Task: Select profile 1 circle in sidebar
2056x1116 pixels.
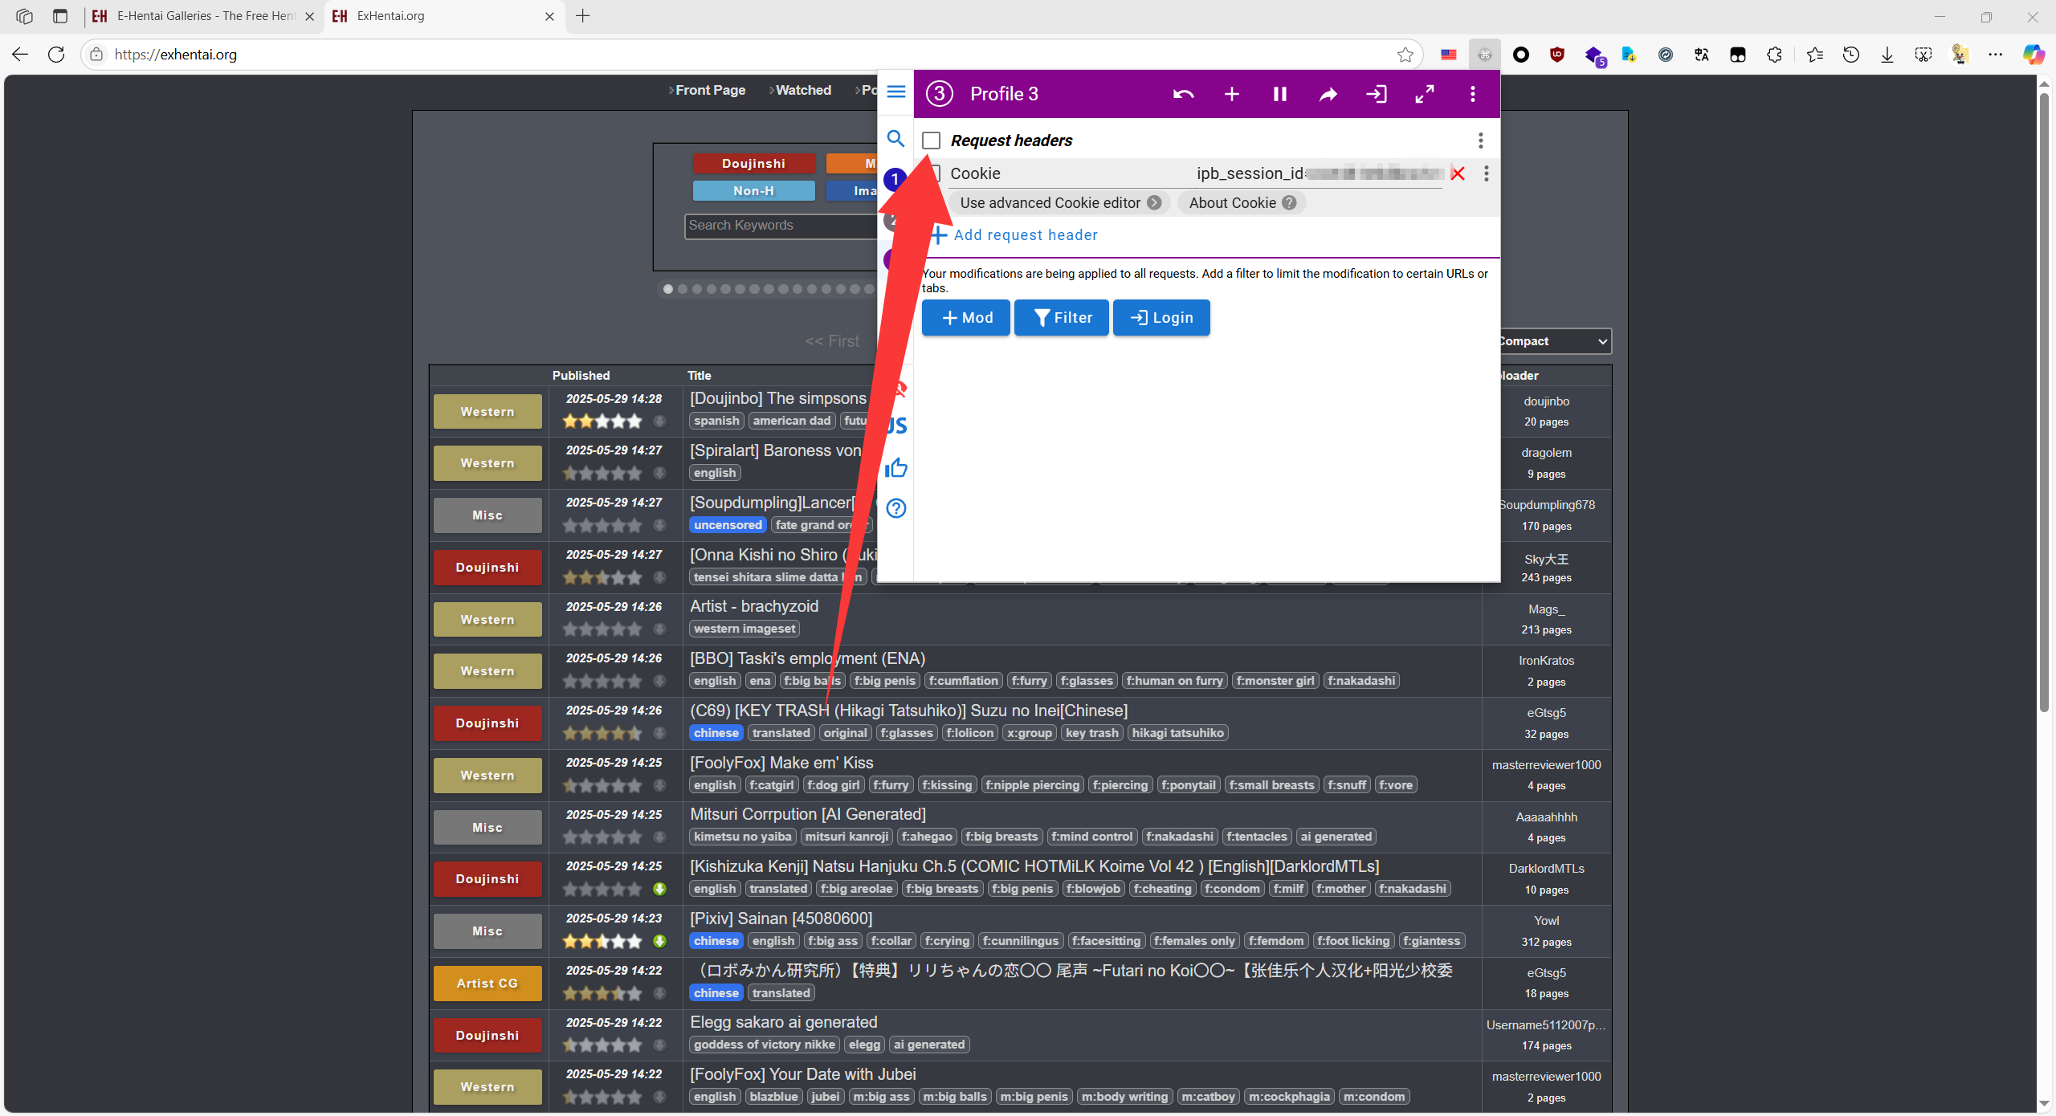Action: 894,180
